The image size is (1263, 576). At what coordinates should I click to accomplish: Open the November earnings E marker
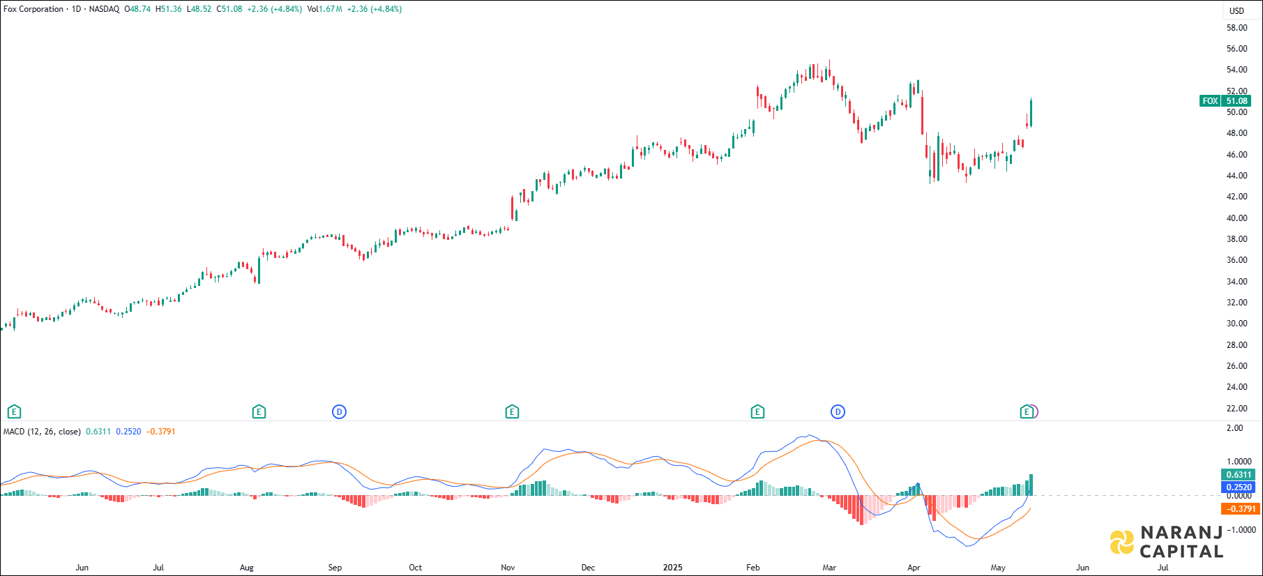click(512, 411)
